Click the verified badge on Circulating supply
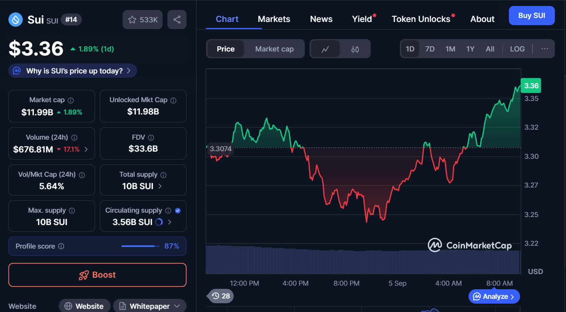This screenshot has width=566, height=312. pos(178,211)
